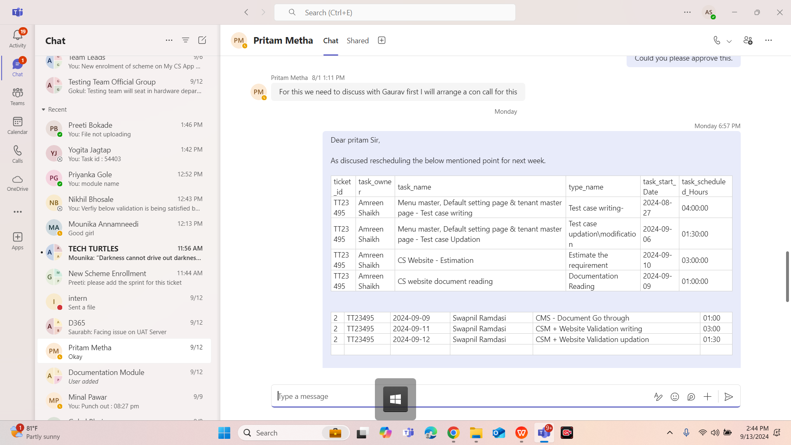Open the Yogita Jagtap chat

coord(124,154)
